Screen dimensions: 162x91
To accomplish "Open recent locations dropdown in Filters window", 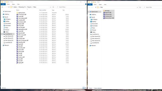I will coord(7,7).
